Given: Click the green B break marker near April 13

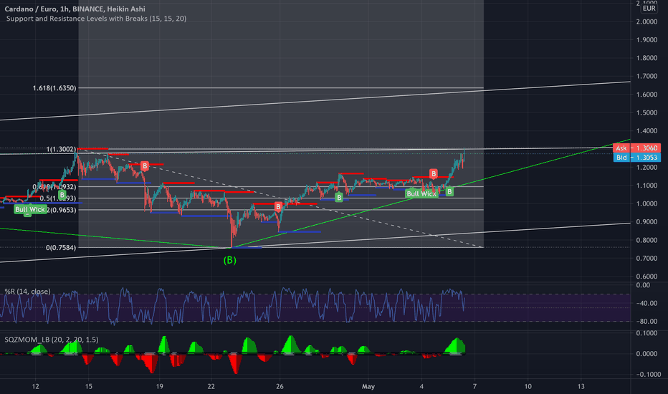Looking at the screenshot, I should 62,195.
